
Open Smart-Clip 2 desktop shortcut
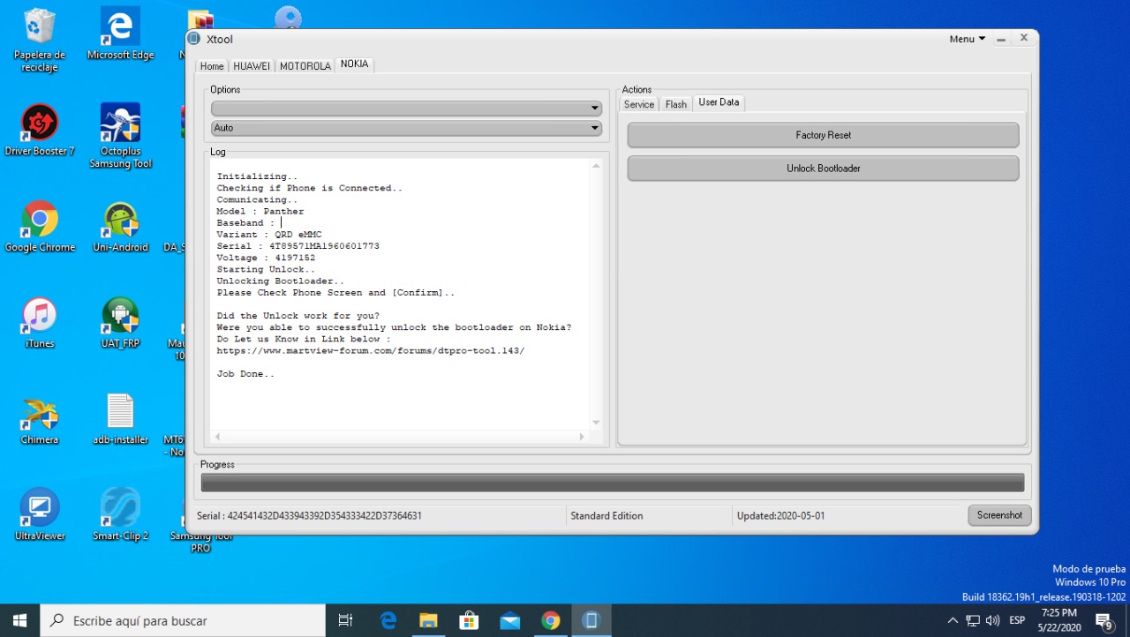click(x=120, y=509)
